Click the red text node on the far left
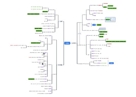The height and width of the screenshot is (97, 136). tap(14, 46)
